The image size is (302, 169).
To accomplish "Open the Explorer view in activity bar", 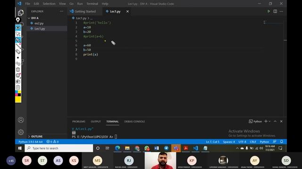I will click(21, 13).
